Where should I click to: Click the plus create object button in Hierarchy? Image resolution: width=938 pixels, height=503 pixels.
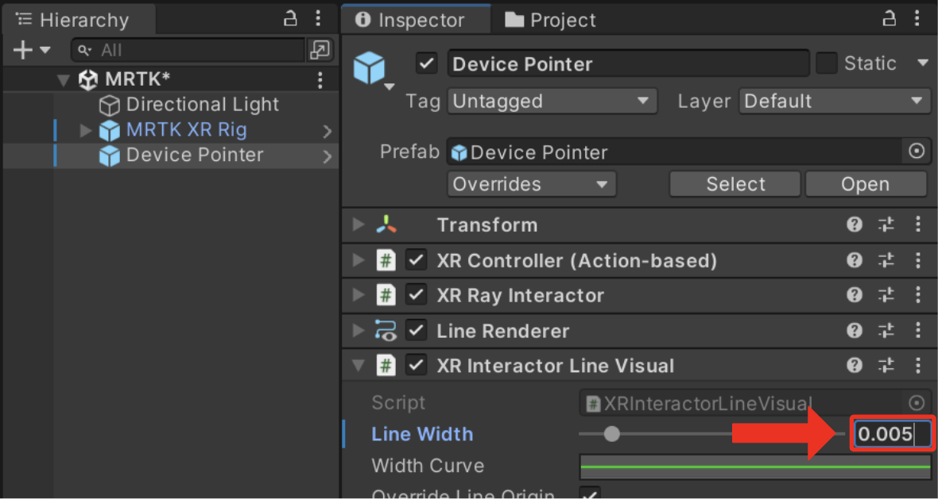point(23,49)
